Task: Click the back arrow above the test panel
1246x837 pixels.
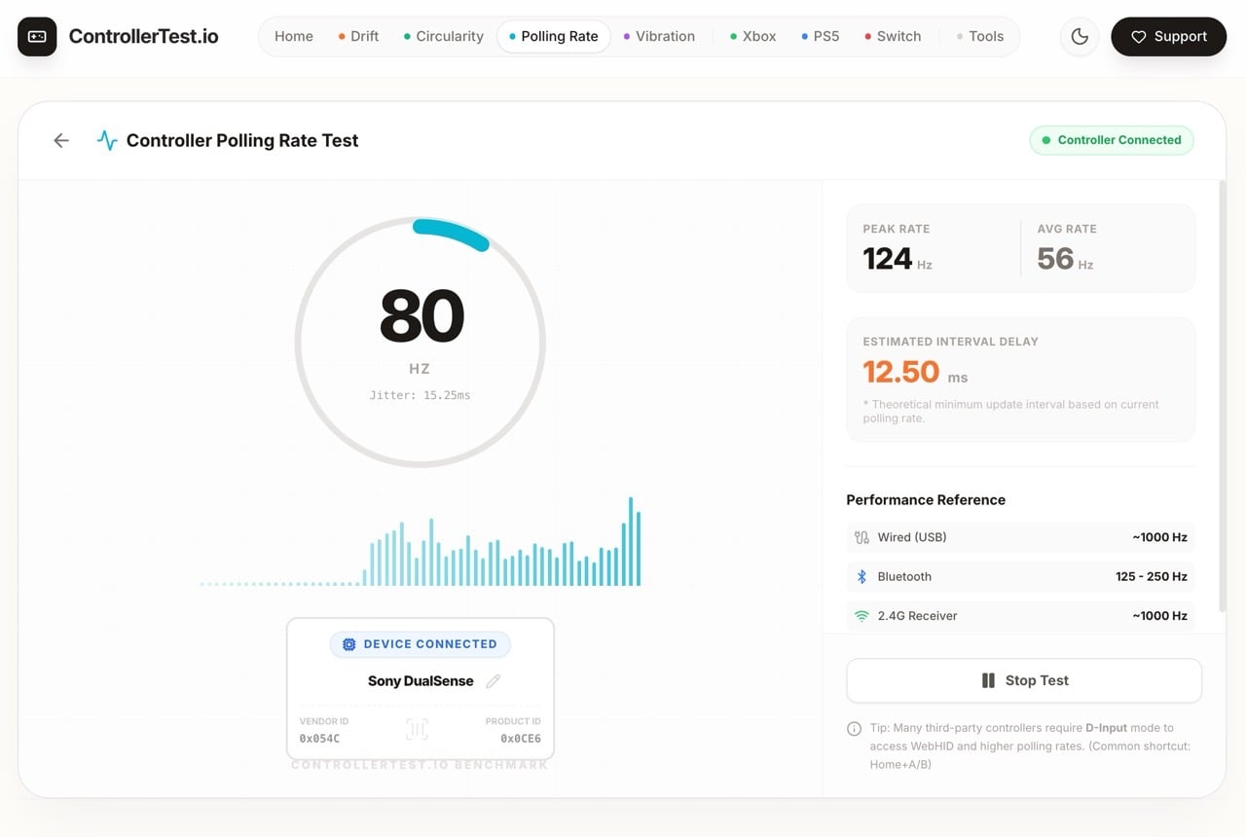Action: coord(60,139)
